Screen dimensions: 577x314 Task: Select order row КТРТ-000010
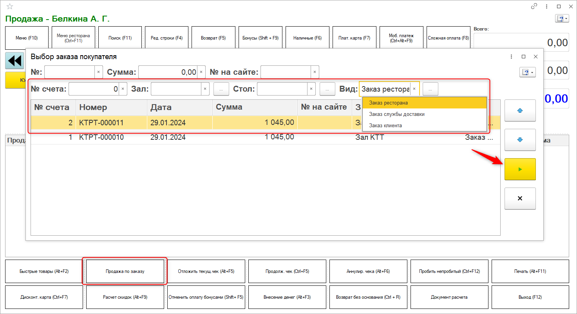101,137
